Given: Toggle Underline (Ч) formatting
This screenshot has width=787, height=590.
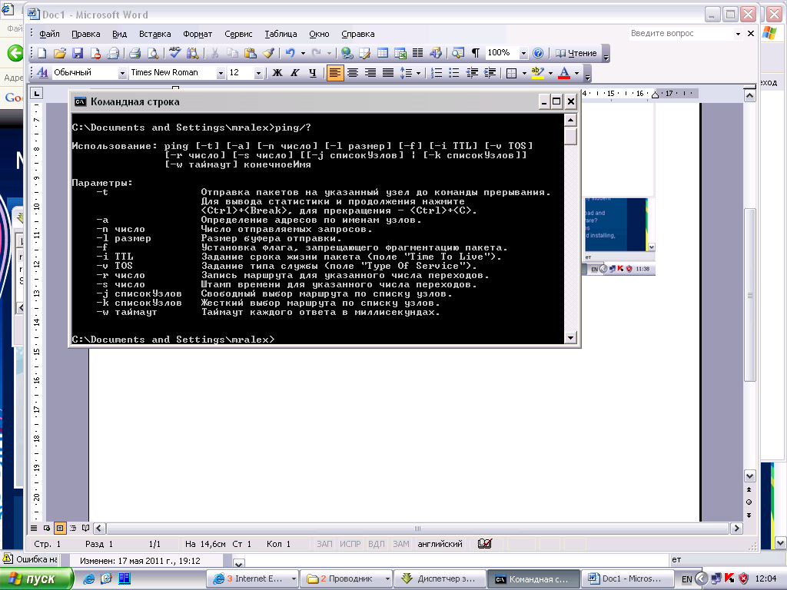Looking at the screenshot, I should [x=313, y=73].
